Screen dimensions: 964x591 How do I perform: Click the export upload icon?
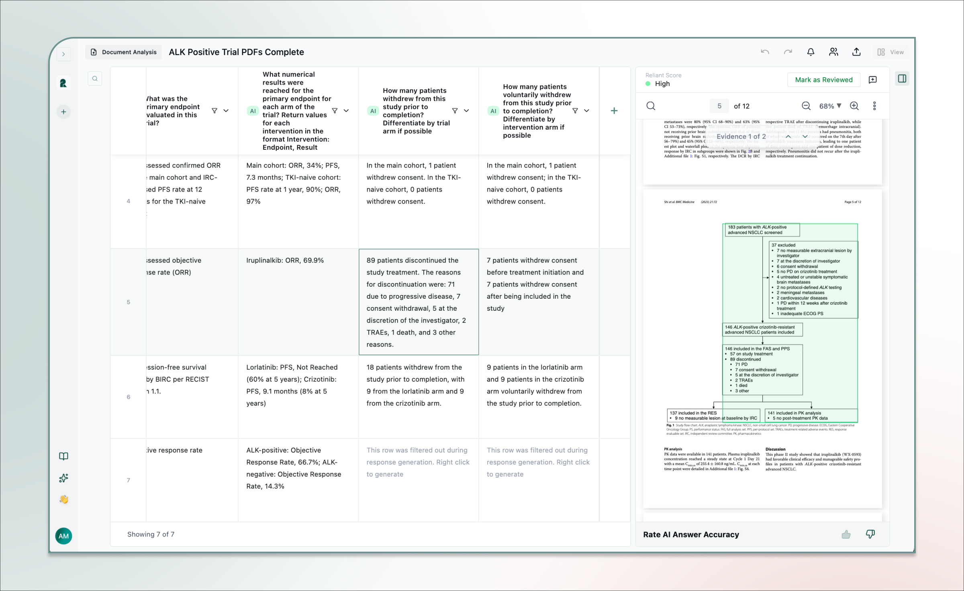[x=856, y=52]
